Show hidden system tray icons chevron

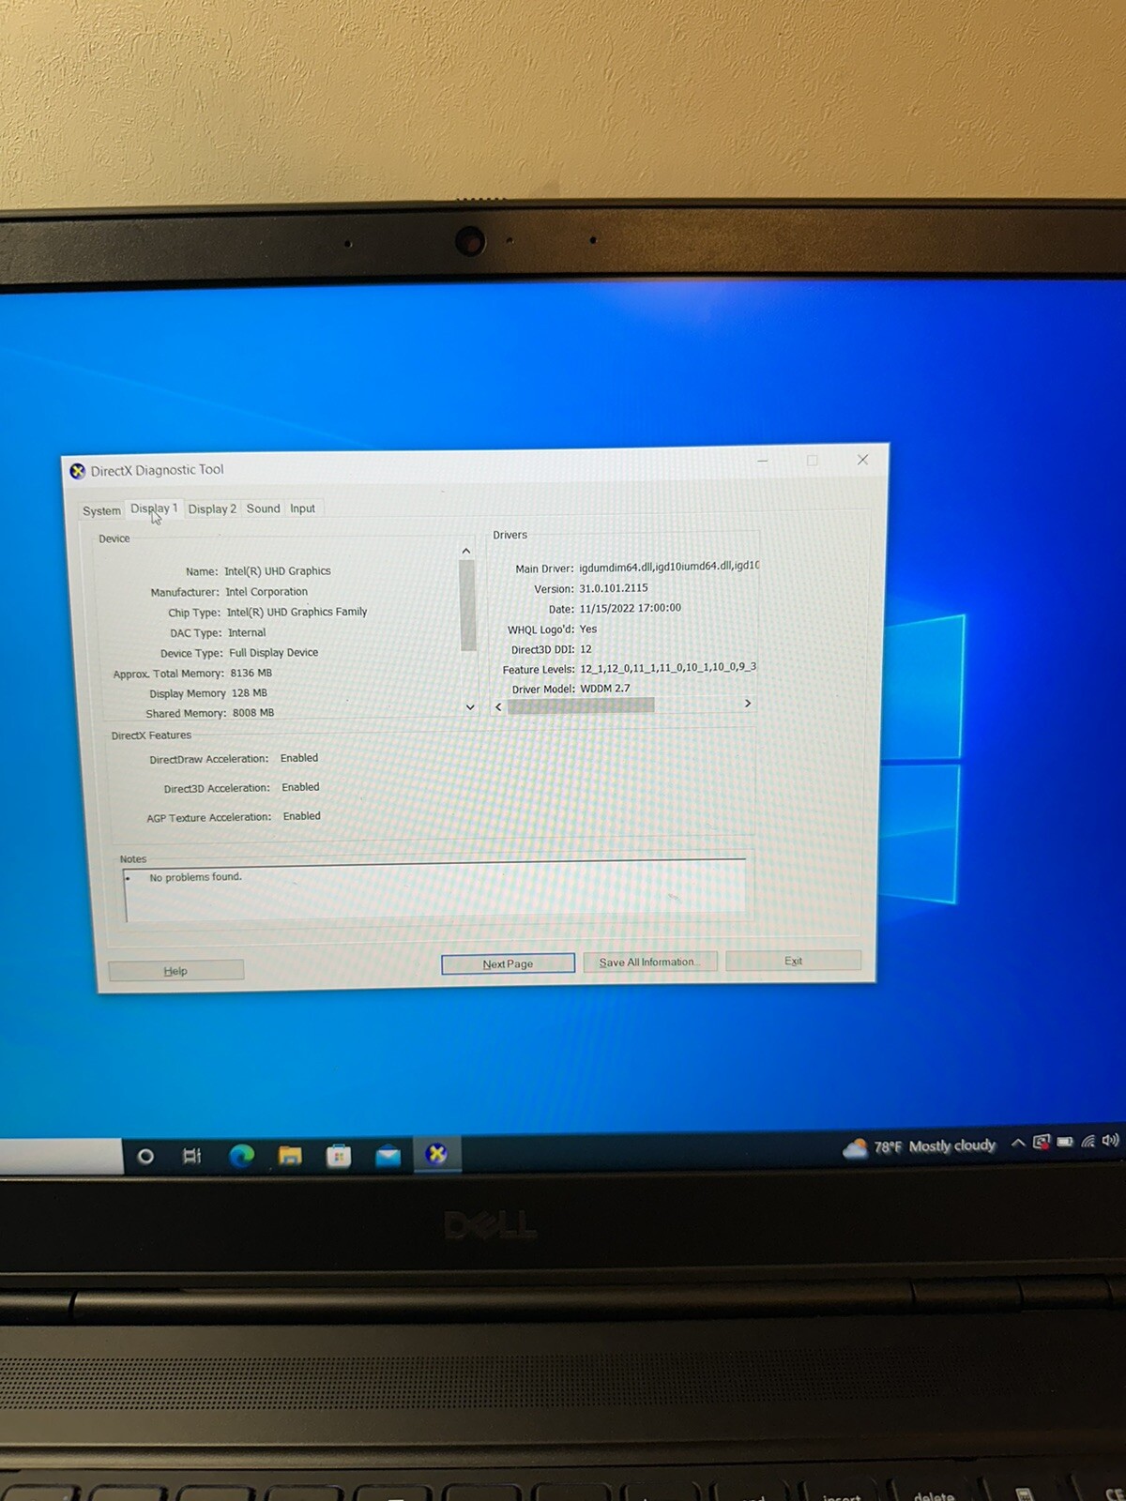(x=1018, y=1143)
